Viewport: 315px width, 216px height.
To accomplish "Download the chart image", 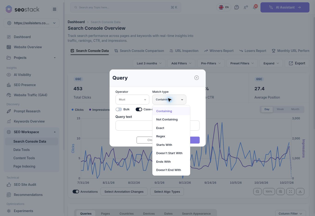I will pyautogui.click(x=300, y=191).
